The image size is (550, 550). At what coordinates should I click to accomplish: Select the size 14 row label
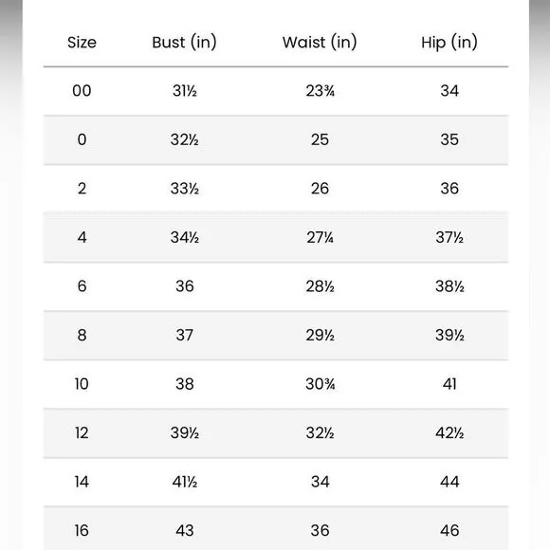click(82, 482)
